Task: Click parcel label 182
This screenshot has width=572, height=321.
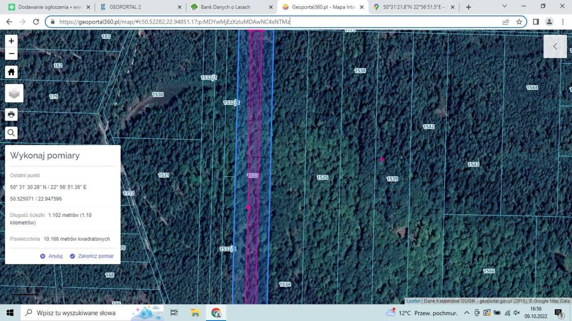Action: click(x=58, y=65)
